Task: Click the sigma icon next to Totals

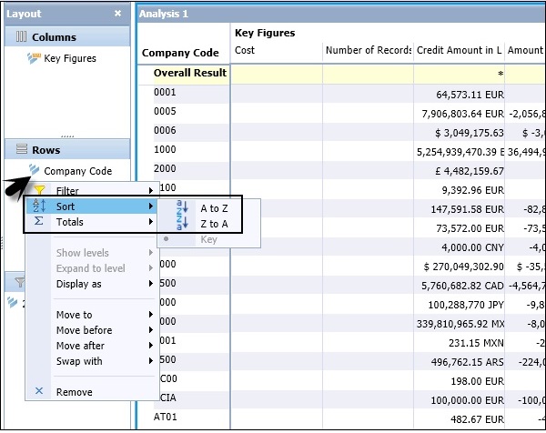Action: 38,222
